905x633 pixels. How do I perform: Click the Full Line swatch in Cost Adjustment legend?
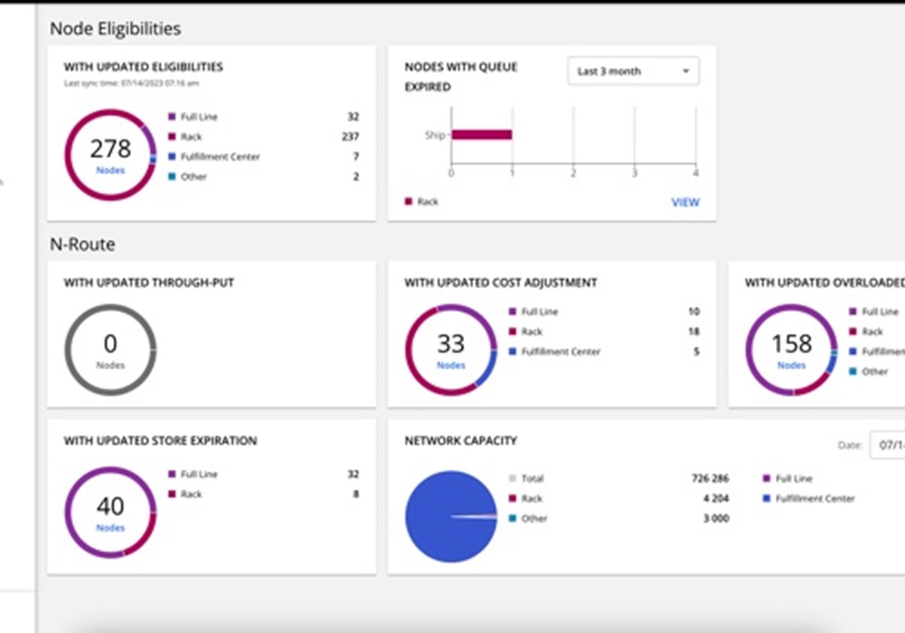pos(513,311)
